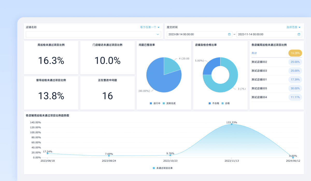
Task: Toggle the 不合格 legend item
Action: tap(214, 103)
